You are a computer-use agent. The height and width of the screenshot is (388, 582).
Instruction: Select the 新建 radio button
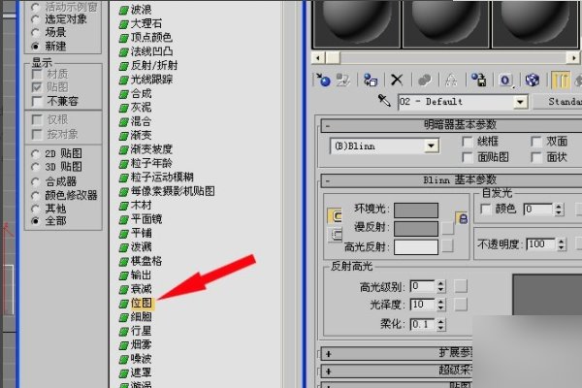coord(35,47)
